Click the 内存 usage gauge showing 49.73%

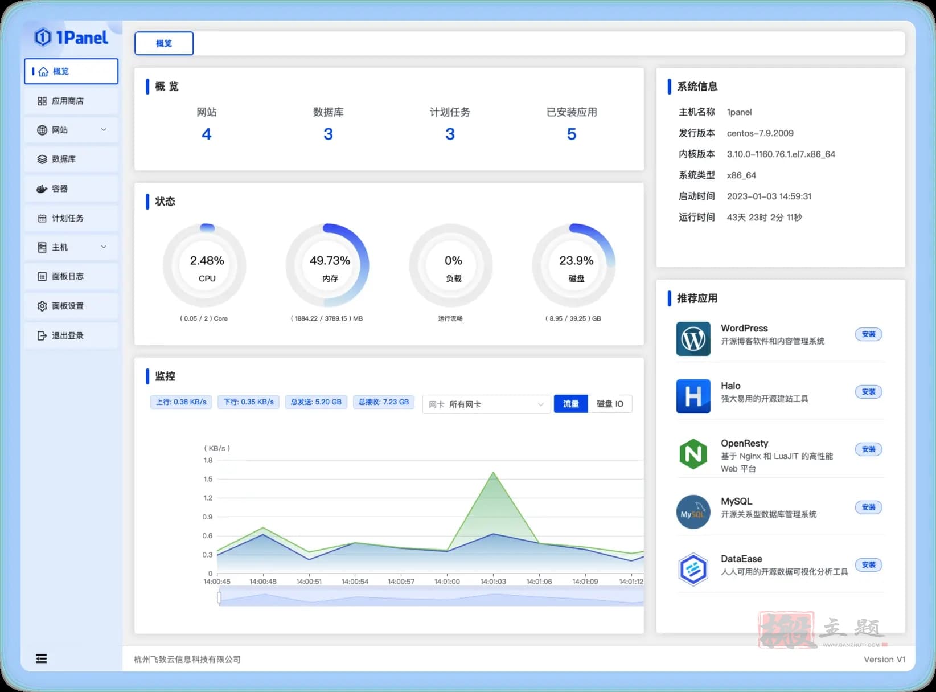click(x=329, y=265)
